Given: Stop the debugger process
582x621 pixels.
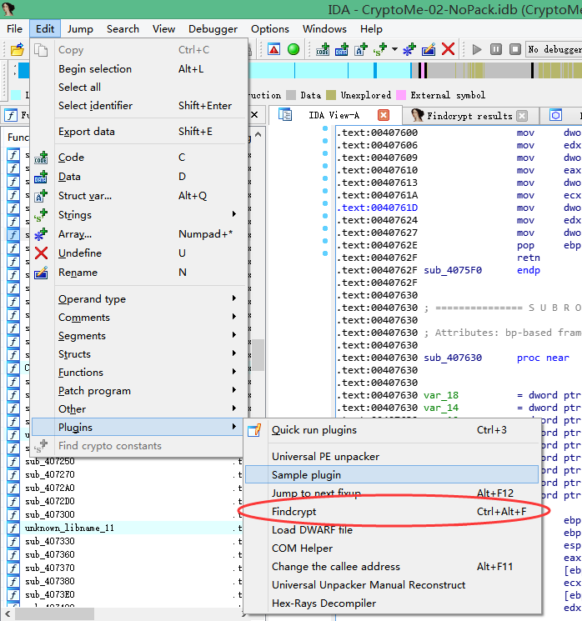Looking at the screenshot, I should click(515, 49).
